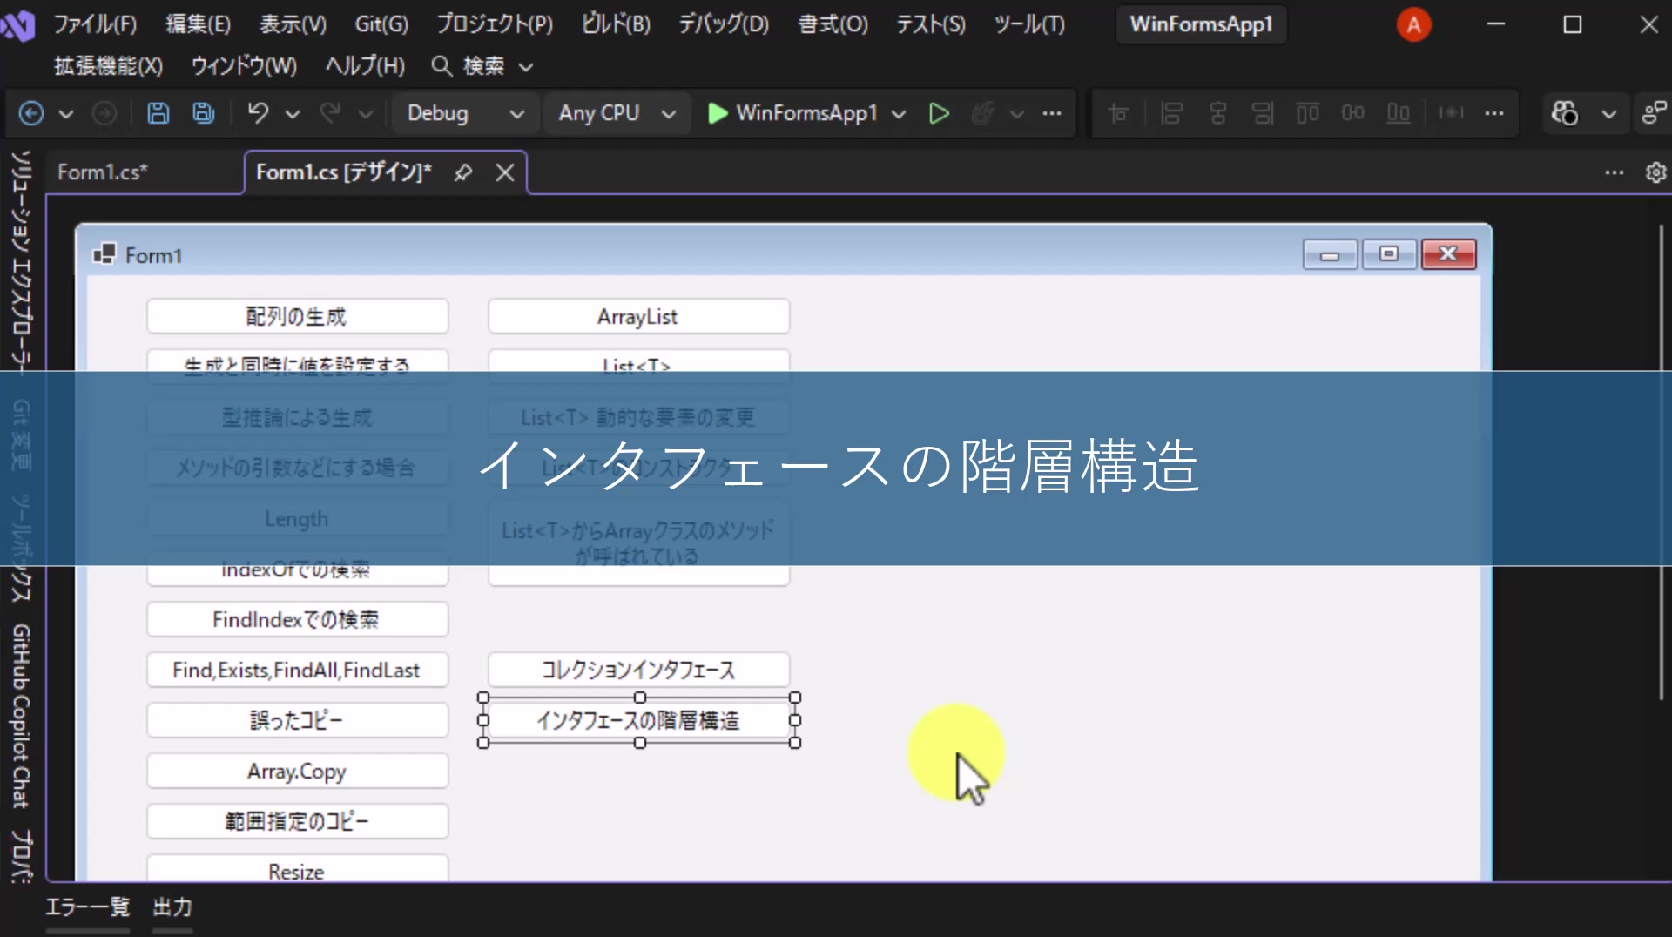Click Align Lefts layout icon
Screen dimensions: 1672x937
point(1172,113)
